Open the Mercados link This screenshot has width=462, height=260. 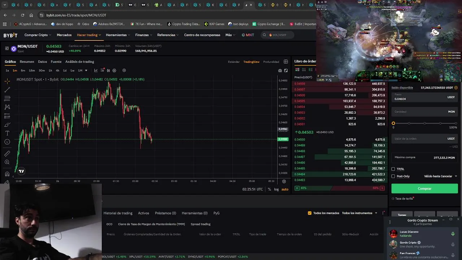tap(64, 35)
